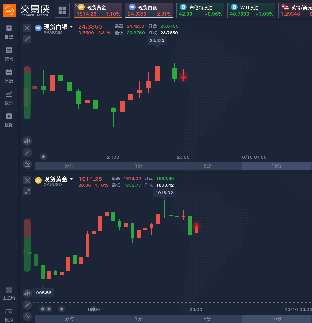Image resolution: width=312 pixels, height=323 pixels.
Task: Click silver coin icon beside 现货白银 title
Action: (x=38, y=28)
